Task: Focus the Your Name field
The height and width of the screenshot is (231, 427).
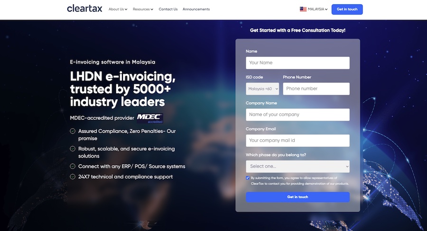Action: click(297, 63)
